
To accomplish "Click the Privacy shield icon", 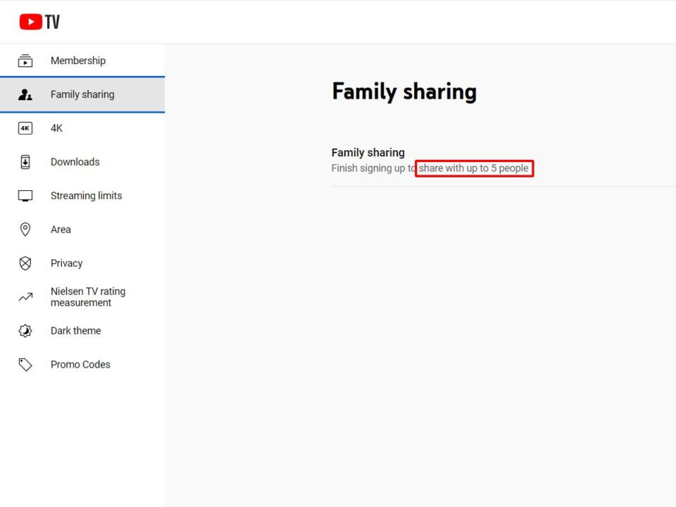I will click(x=25, y=263).
